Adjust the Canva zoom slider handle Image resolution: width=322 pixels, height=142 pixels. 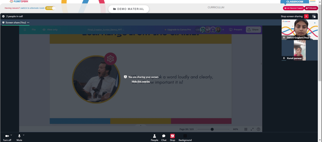(212, 129)
